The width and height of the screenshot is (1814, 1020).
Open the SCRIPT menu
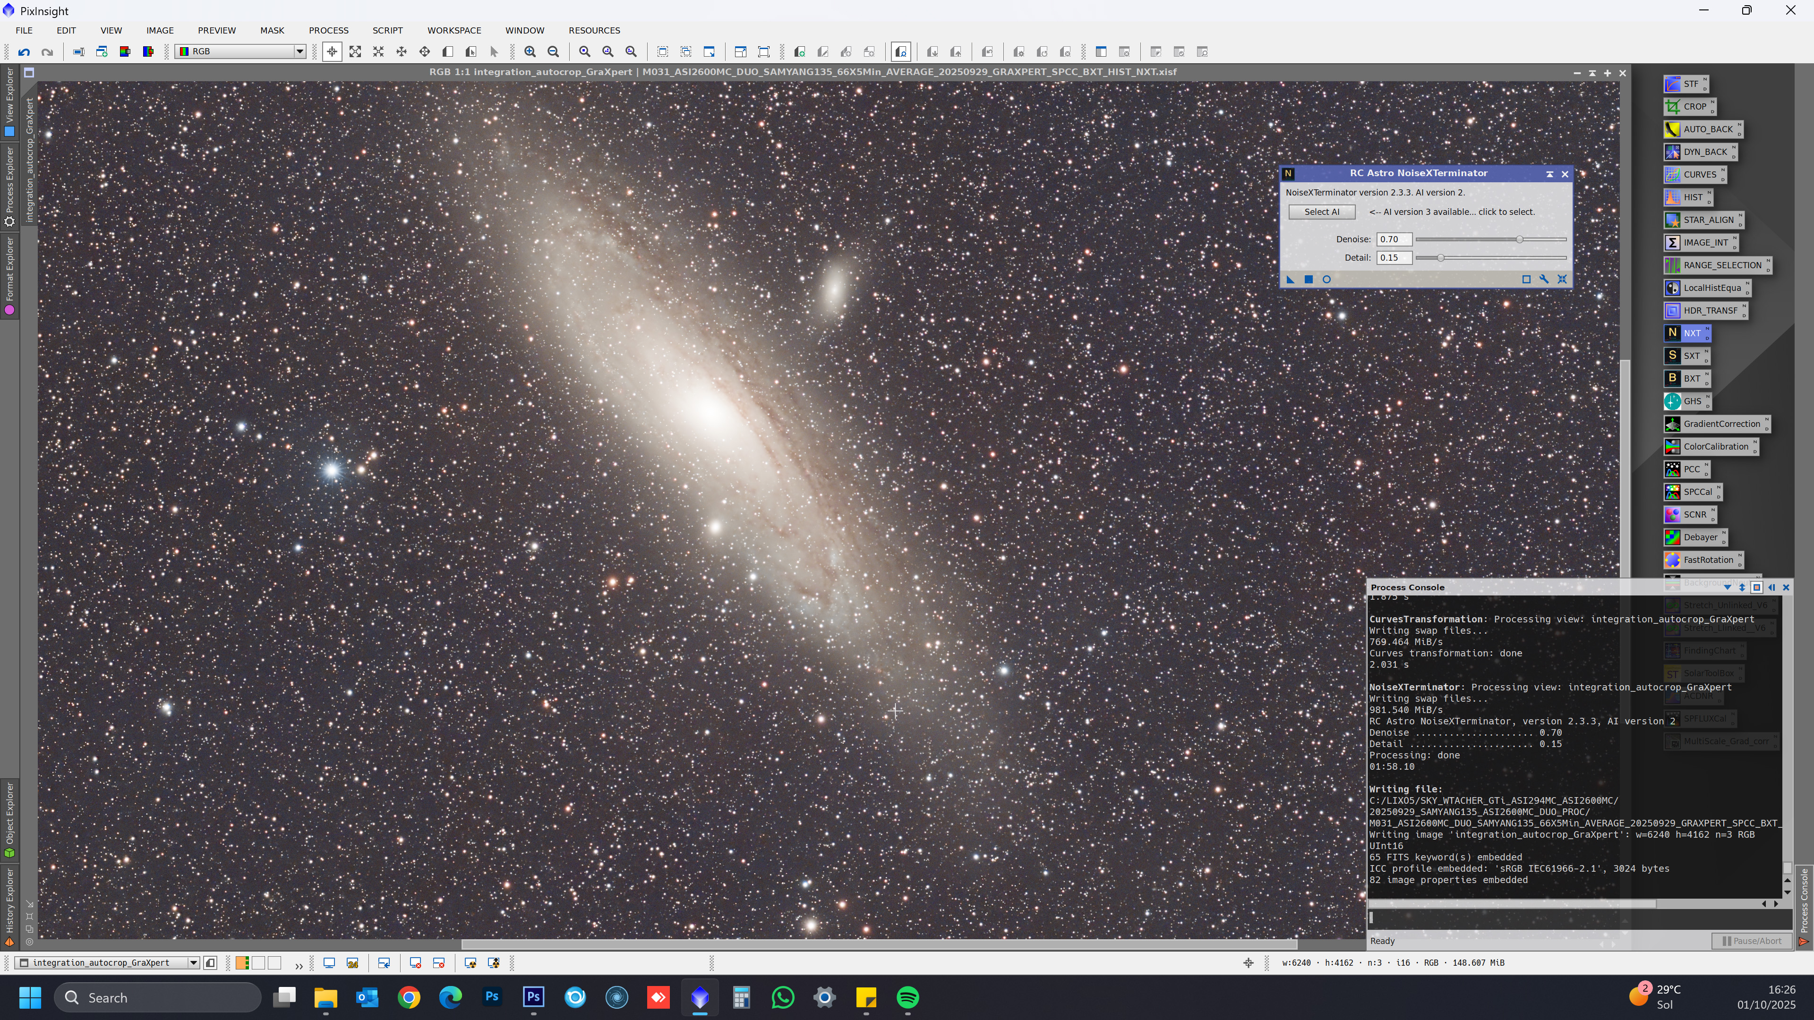click(x=387, y=30)
